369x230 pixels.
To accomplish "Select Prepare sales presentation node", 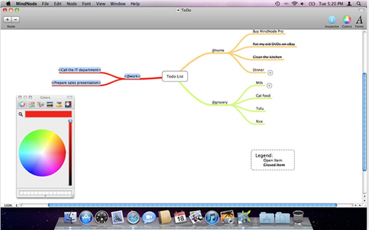I will pos(76,83).
